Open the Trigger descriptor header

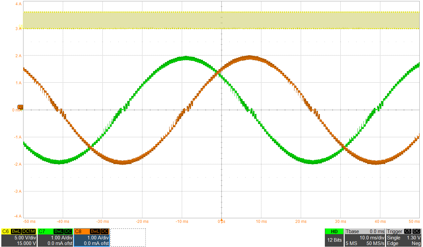point(395,231)
